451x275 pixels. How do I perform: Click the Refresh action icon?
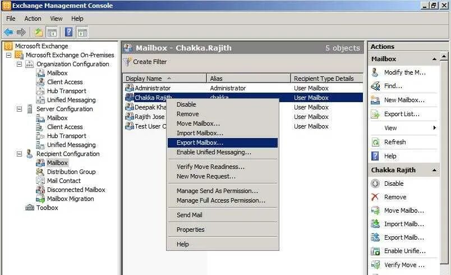(375, 142)
